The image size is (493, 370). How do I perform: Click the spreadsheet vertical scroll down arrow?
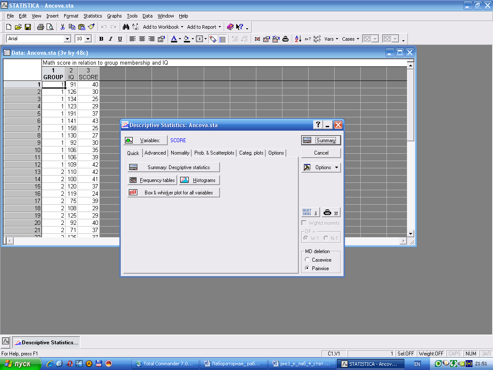click(x=410, y=233)
